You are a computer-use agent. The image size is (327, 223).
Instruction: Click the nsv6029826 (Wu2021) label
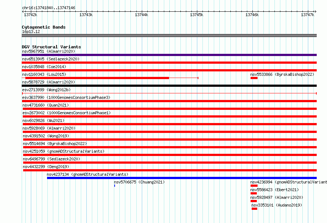(x=43, y=120)
